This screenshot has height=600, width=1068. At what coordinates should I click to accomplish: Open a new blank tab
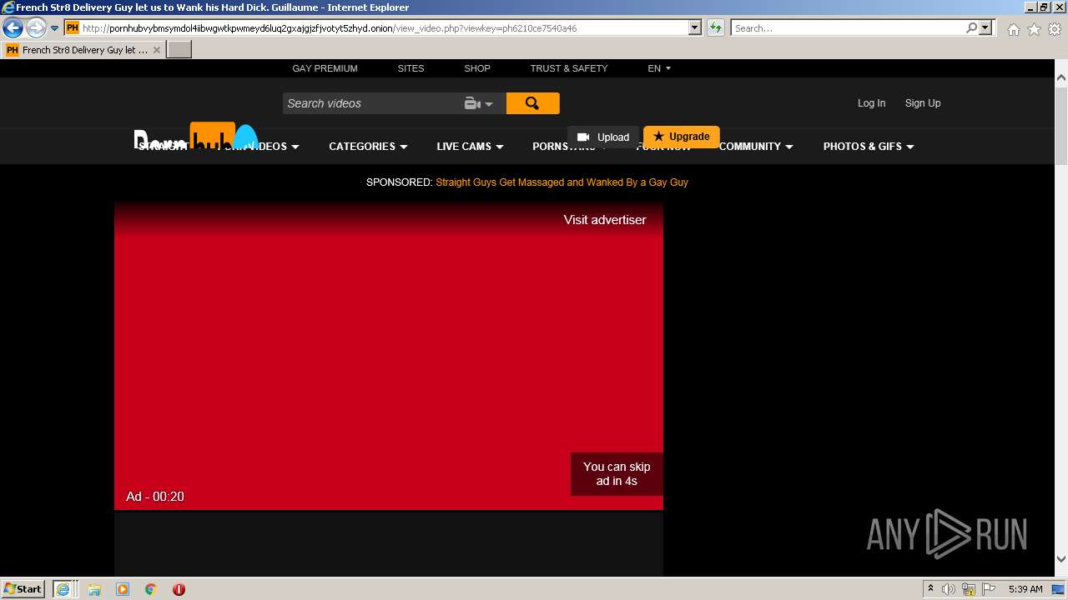(x=179, y=50)
